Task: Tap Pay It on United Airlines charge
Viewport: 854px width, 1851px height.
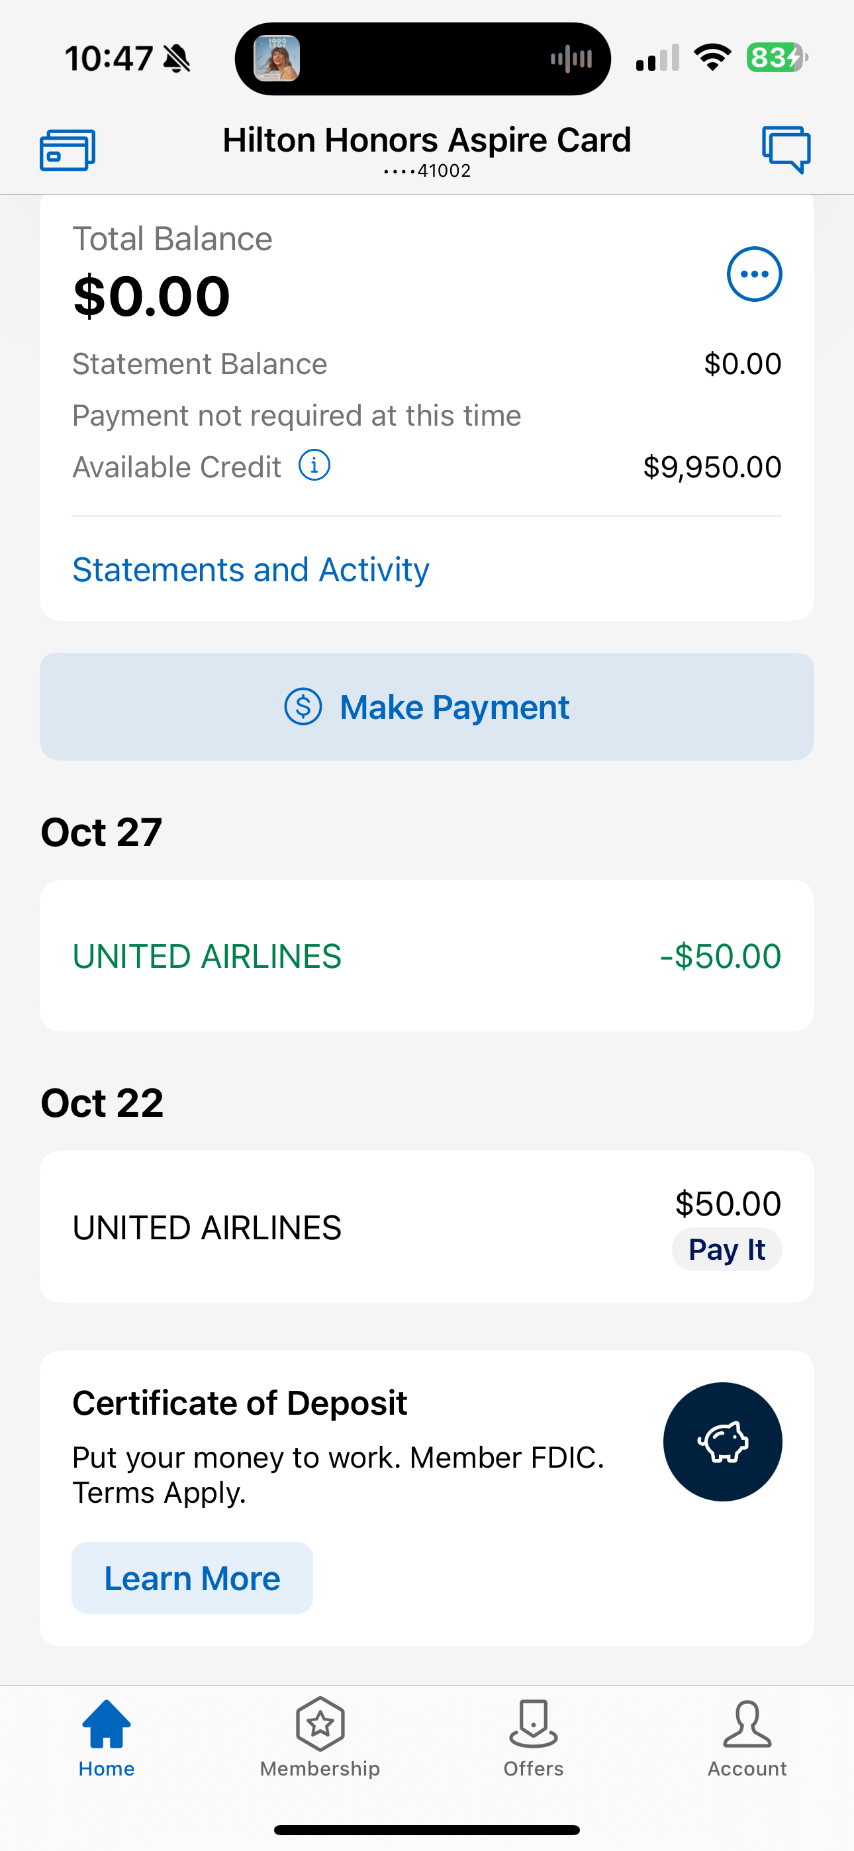Action: [727, 1250]
